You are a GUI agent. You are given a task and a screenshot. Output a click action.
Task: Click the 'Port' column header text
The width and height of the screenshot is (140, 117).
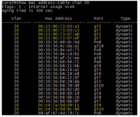(x=98, y=18)
